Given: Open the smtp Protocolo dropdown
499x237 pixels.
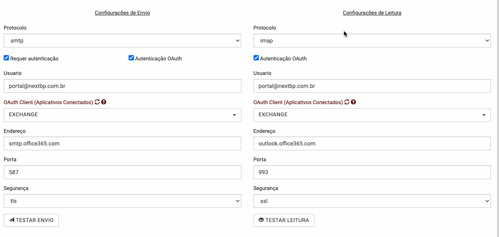Looking at the screenshot, I should pos(122,41).
